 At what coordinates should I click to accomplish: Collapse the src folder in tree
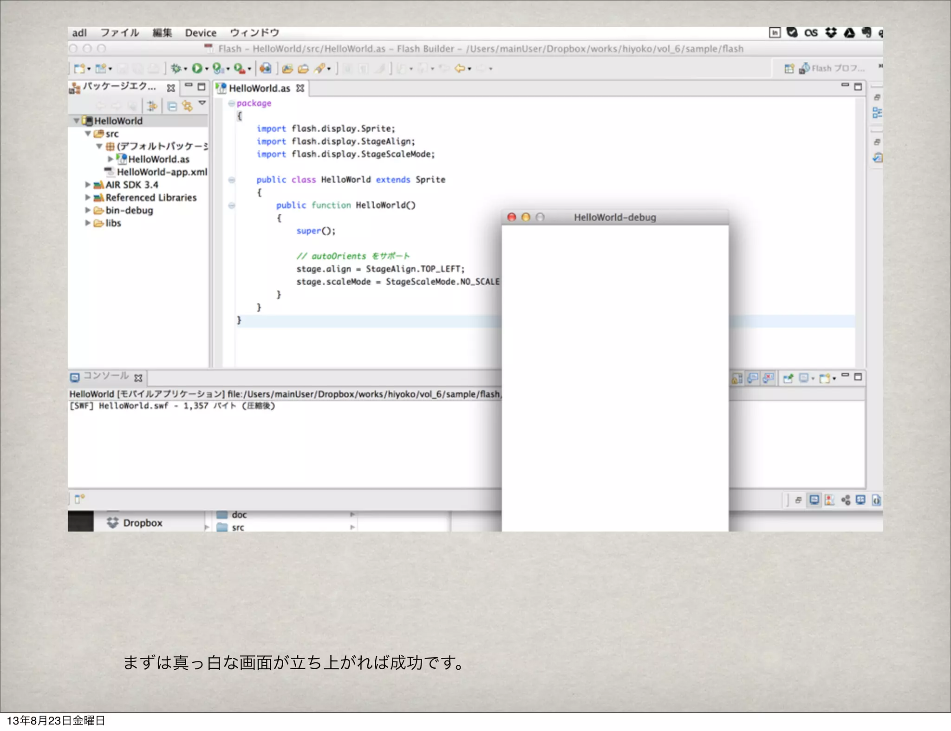coord(87,134)
